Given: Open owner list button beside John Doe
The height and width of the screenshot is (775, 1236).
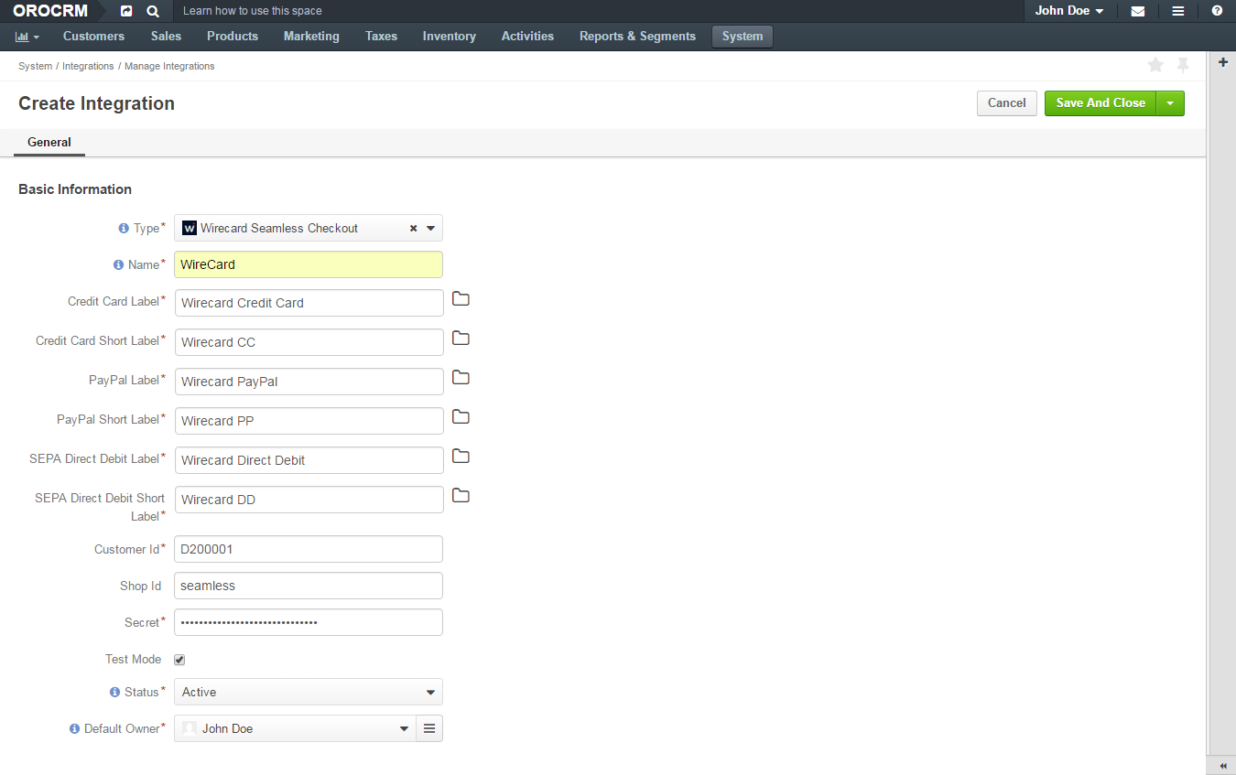Looking at the screenshot, I should [x=429, y=728].
